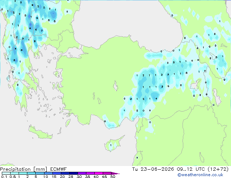The width and height of the screenshot is (231, 178).
Task: Click the legend swatch between 0.1 and 0.5
Action: point(6,173)
